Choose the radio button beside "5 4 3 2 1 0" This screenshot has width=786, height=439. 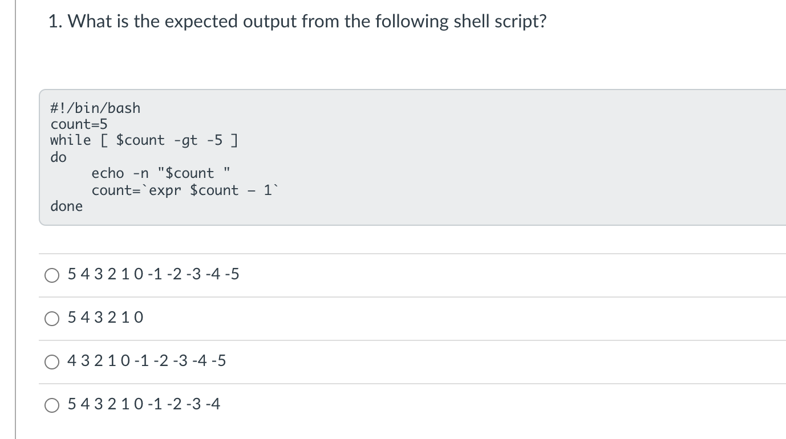click(52, 319)
